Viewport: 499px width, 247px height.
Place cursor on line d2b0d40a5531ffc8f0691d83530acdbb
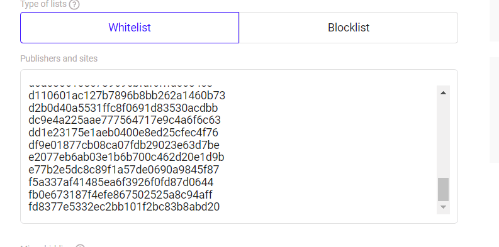point(123,108)
